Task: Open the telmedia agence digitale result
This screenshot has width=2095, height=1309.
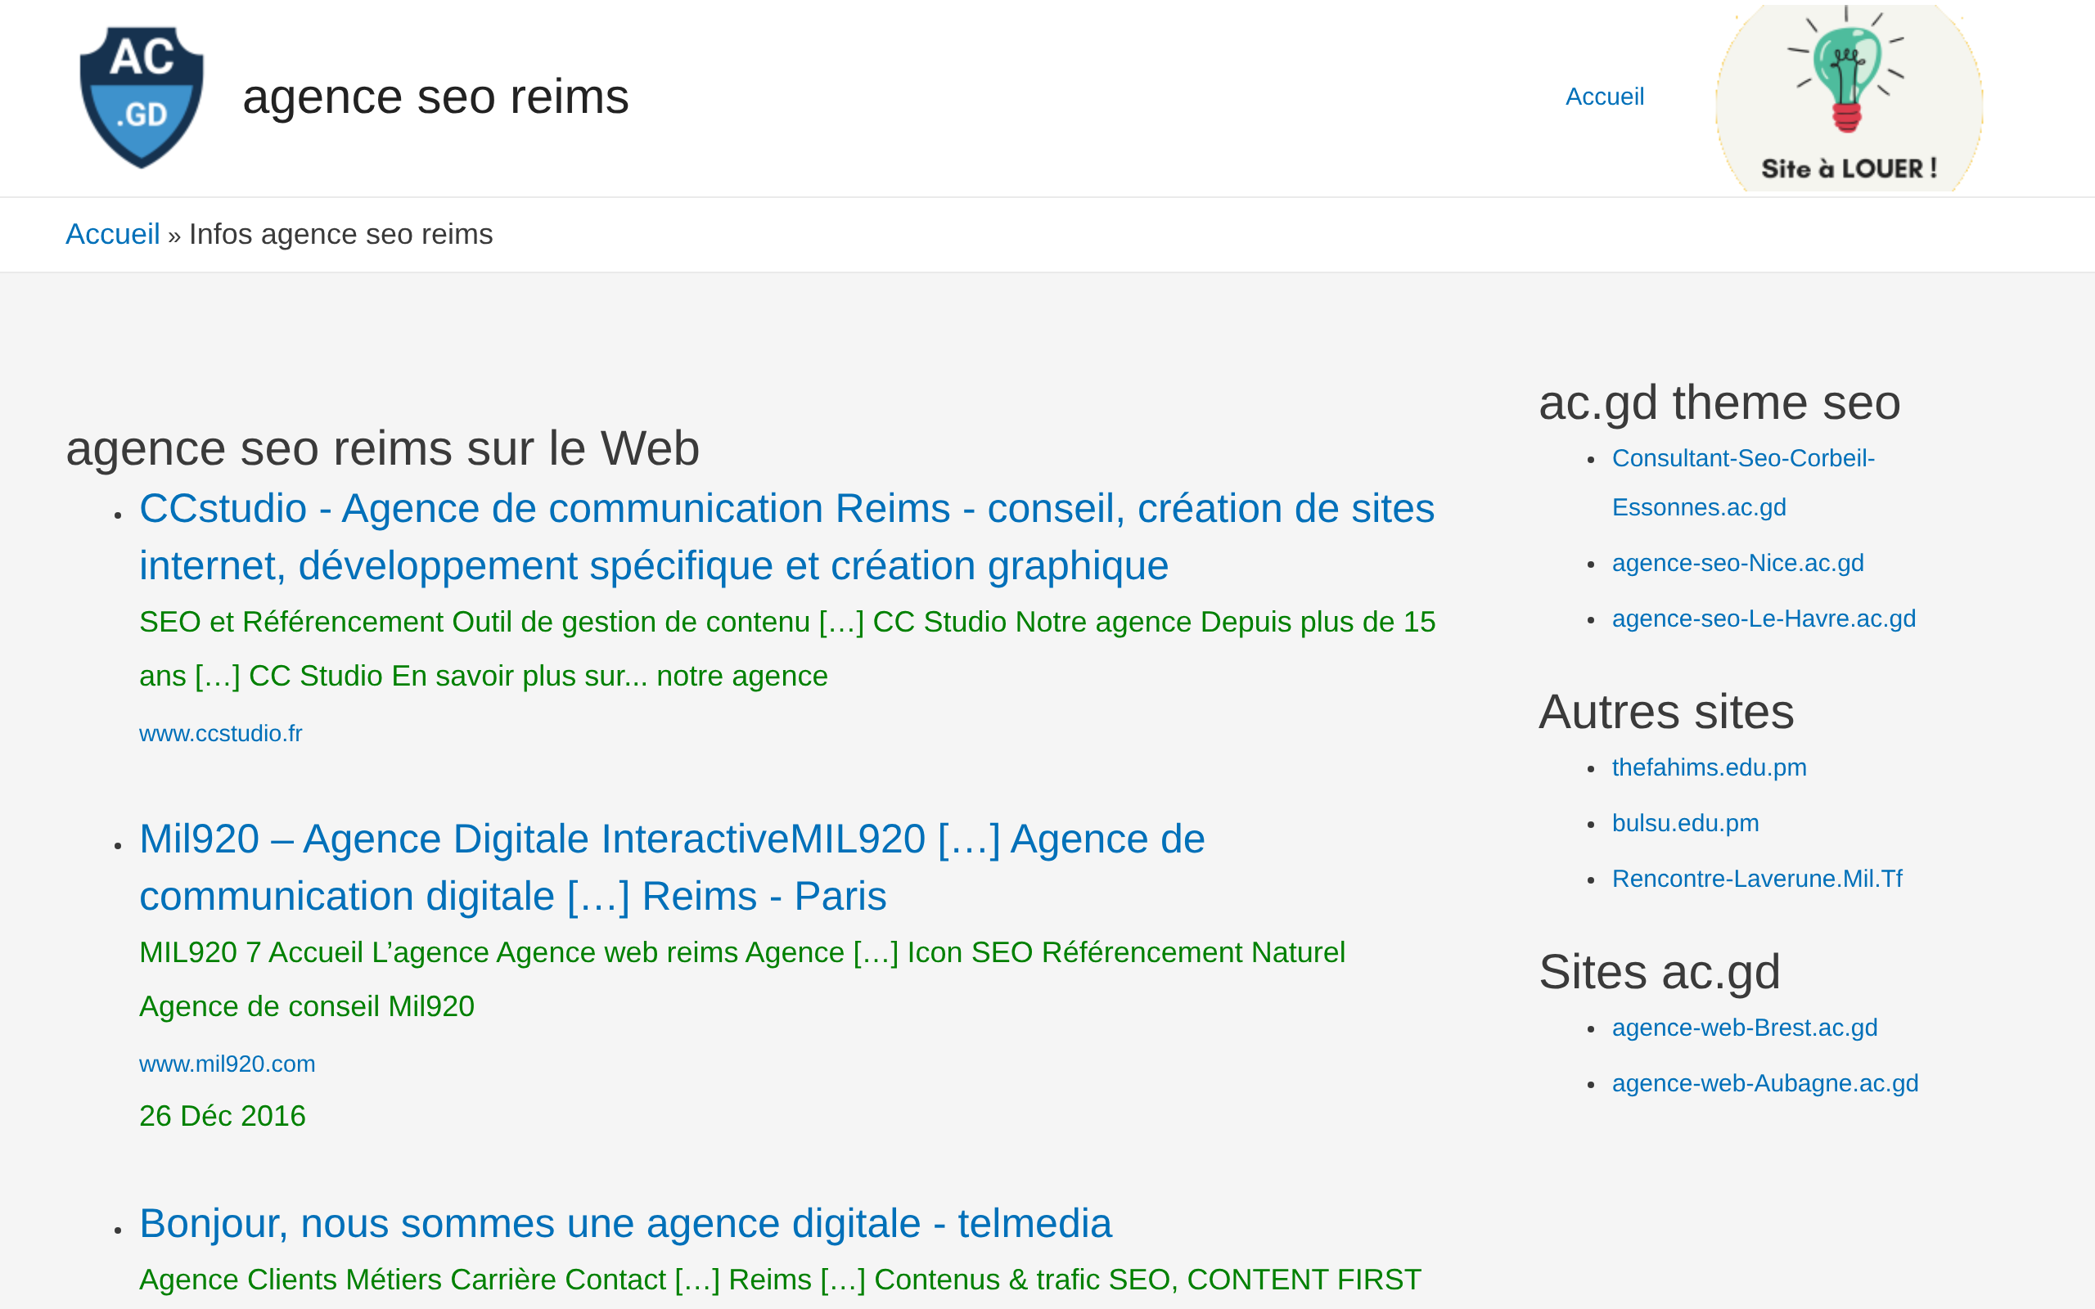Action: 625,1223
